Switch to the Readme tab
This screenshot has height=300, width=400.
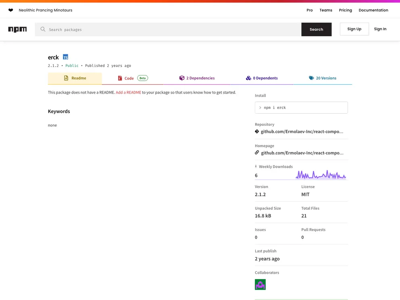coord(75,78)
